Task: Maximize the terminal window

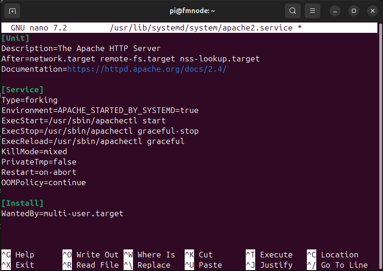Action: (x=354, y=10)
